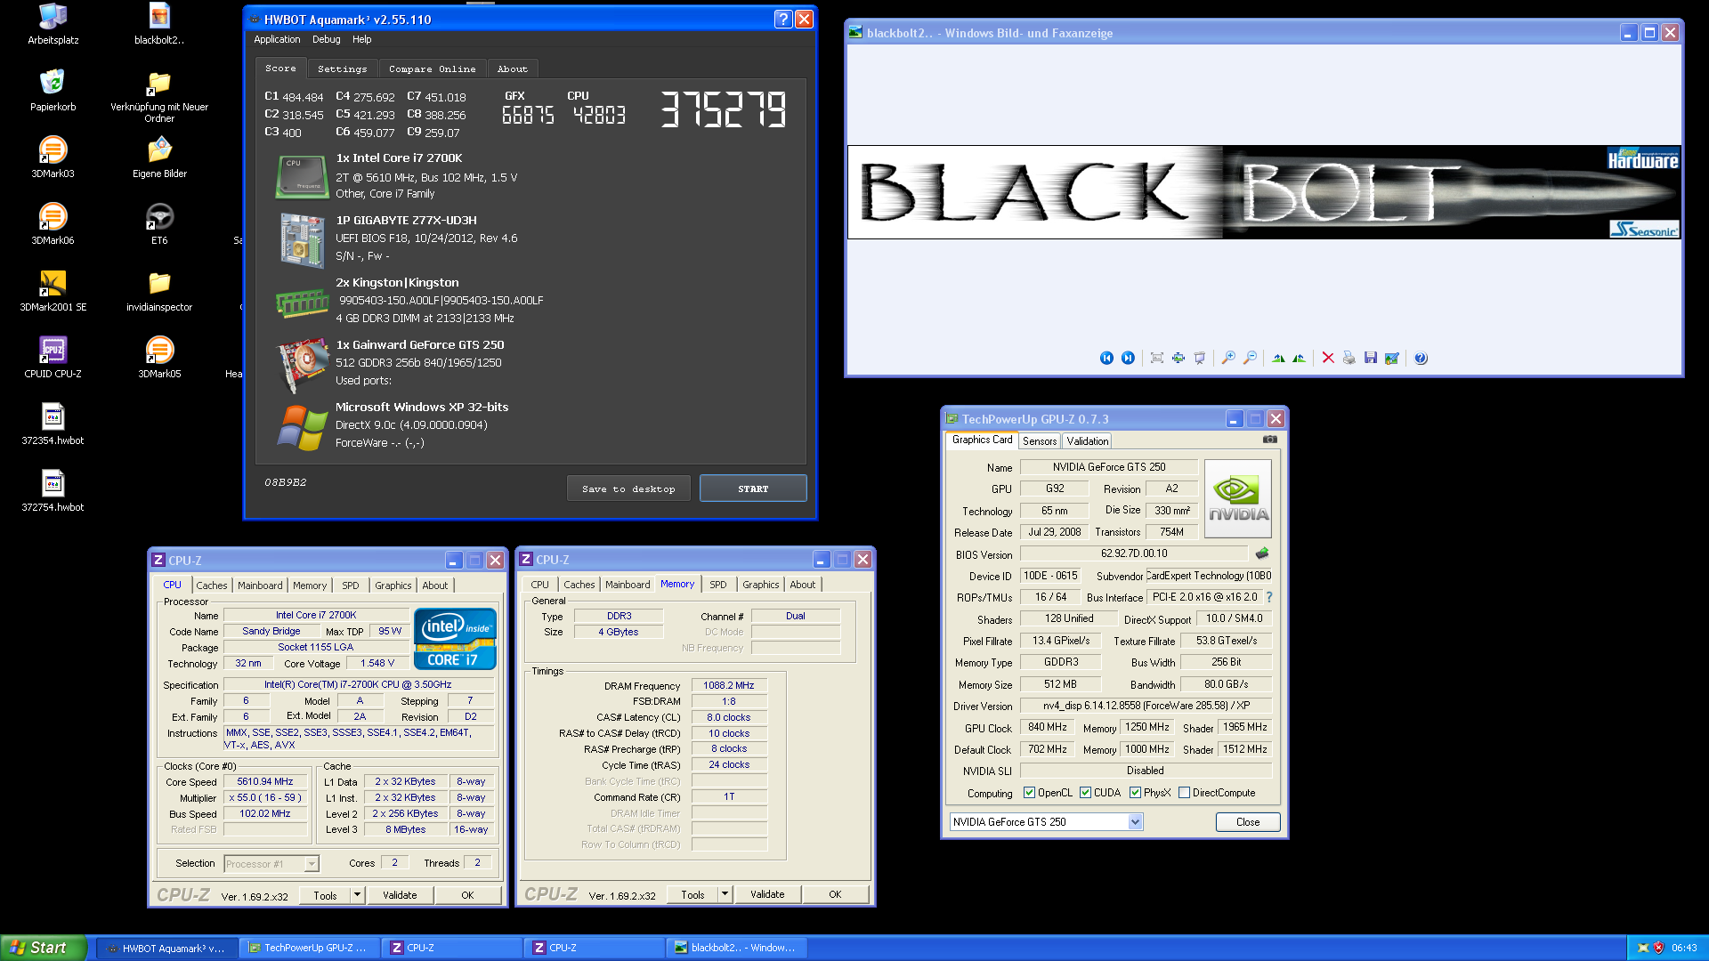Open 3DMark2001 SE desktop shortcut
Viewport: 1709px width, 961px height.
click(x=53, y=290)
